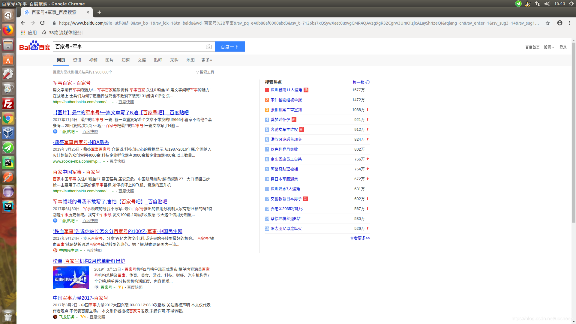
Task: Switch to 图片 search tab
Action: pos(109,60)
